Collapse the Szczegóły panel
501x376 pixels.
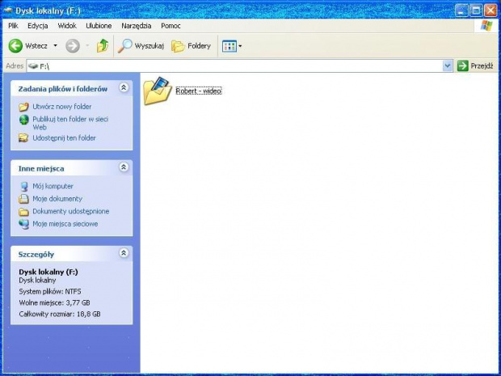point(124,253)
